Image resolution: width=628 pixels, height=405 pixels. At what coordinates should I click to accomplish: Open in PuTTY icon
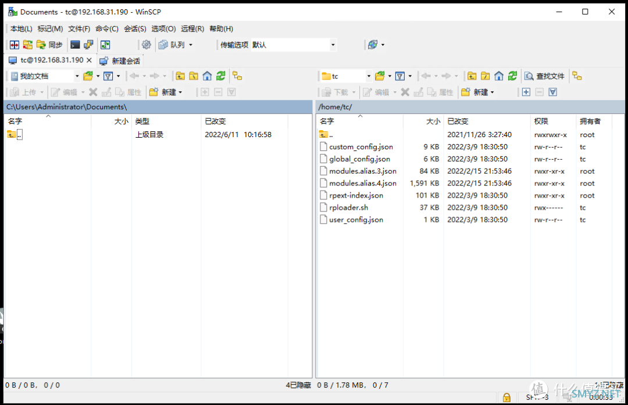[88, 45]
